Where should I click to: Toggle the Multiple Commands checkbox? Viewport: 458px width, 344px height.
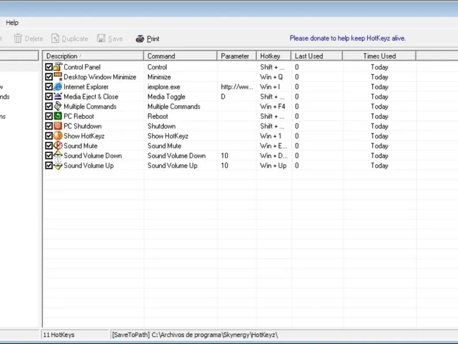[49, 107]
